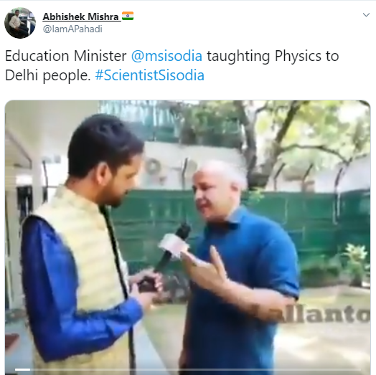Open the Abhishek Mishra display name link
Screen dimensions: 376x375
80,16
